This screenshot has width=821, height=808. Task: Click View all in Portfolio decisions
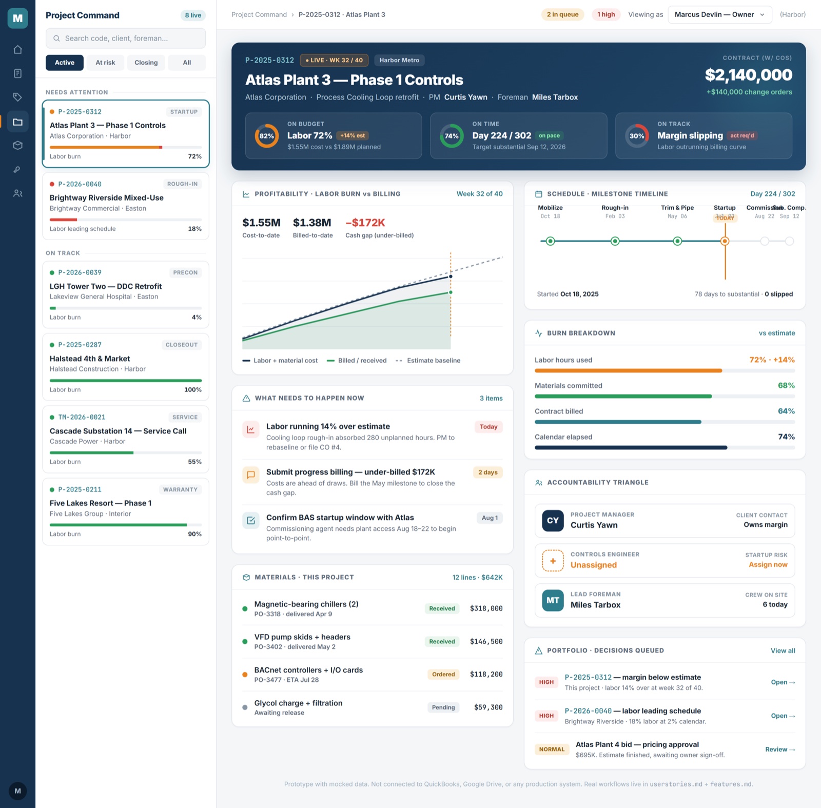click(x=783, y=651)
